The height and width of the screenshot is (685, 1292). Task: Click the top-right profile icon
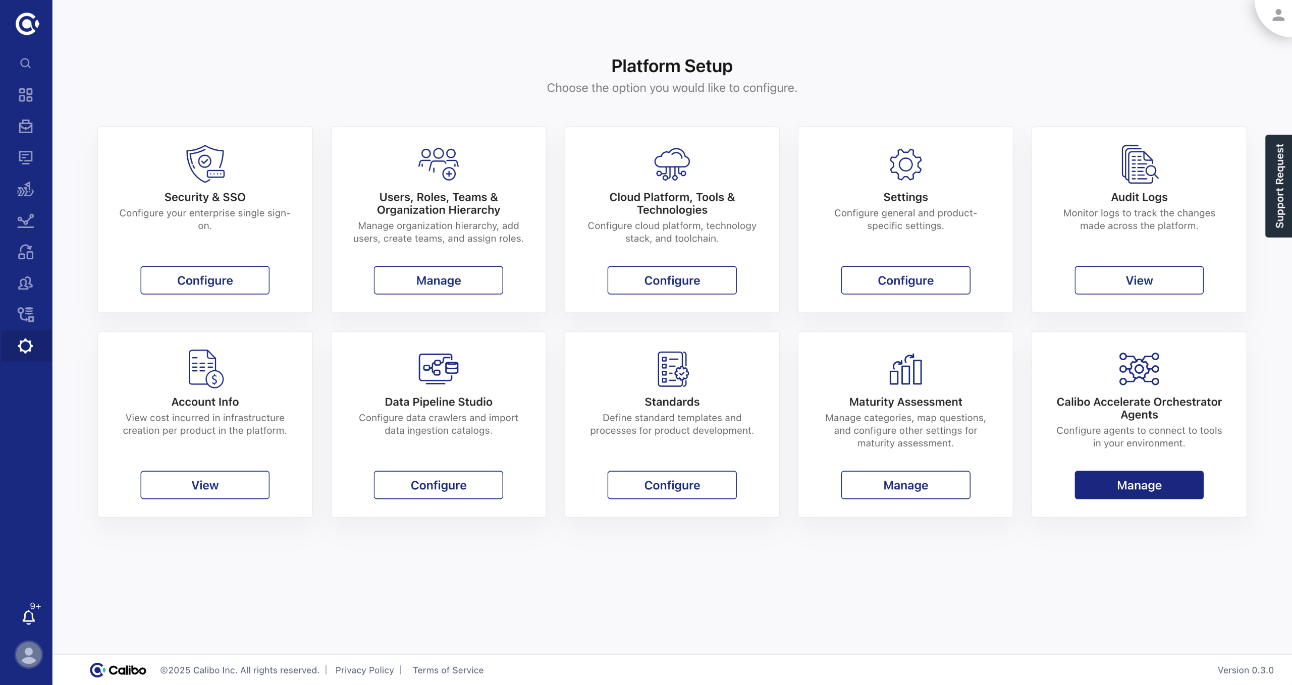(x=1278, y=15)
